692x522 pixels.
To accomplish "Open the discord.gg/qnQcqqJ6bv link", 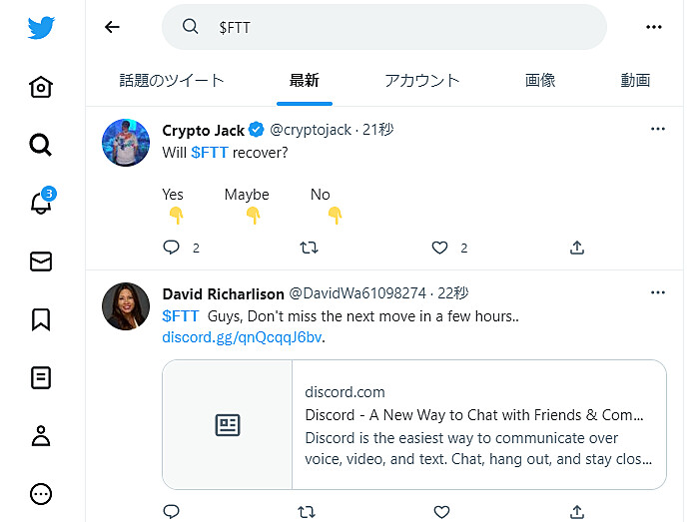I will pos(242,337).
